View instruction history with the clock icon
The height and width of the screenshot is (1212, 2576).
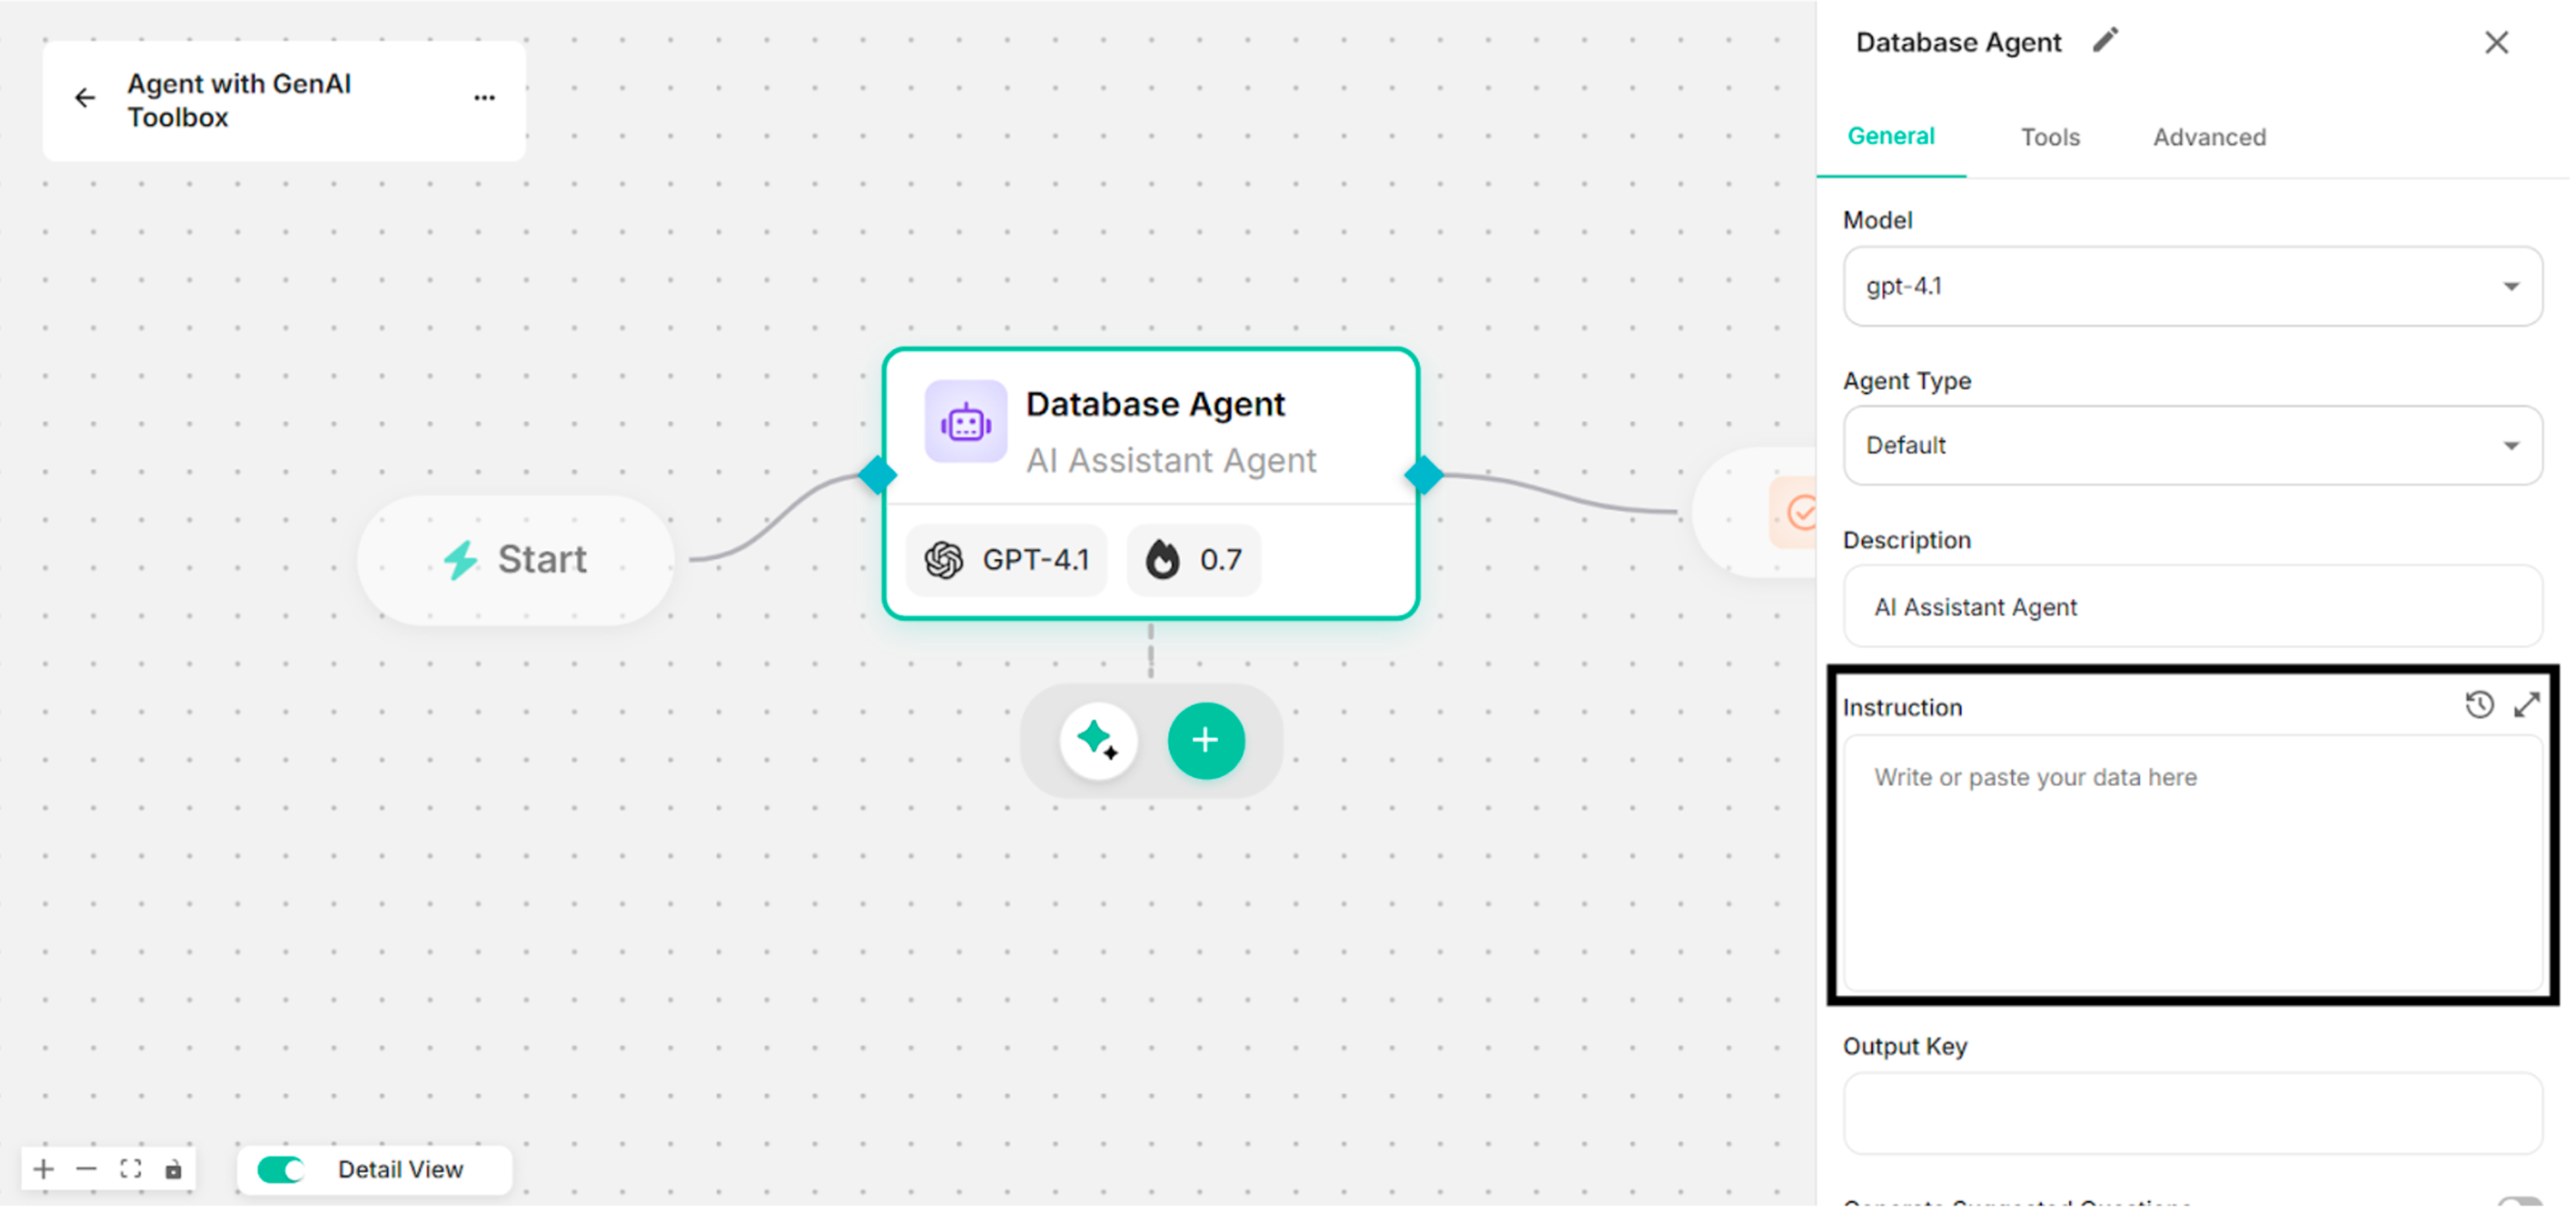pyautogui.click(x=2479, y=705)
